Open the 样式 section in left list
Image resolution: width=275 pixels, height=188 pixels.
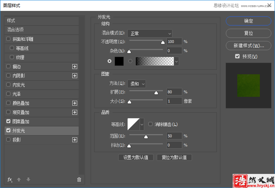[x=41, y=21]
